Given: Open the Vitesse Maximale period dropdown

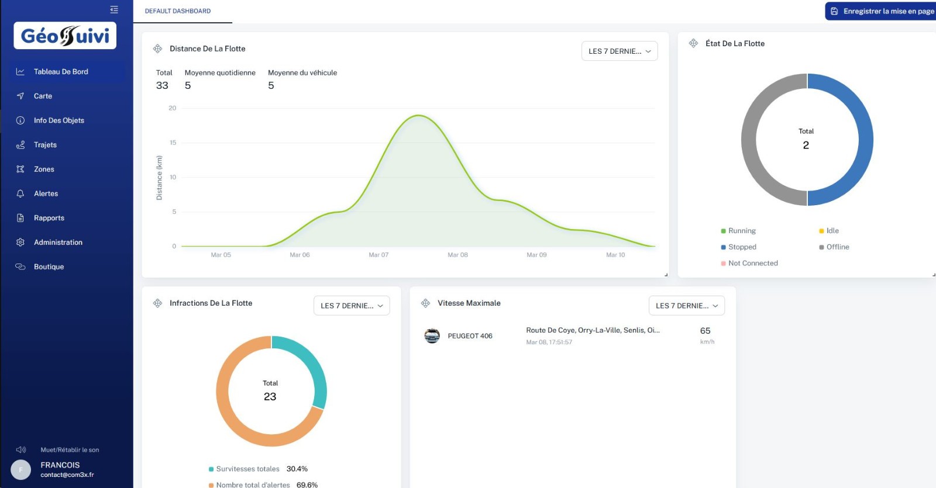Looking at the screenshot, I should pyautogui.click(x=687, y=306).
